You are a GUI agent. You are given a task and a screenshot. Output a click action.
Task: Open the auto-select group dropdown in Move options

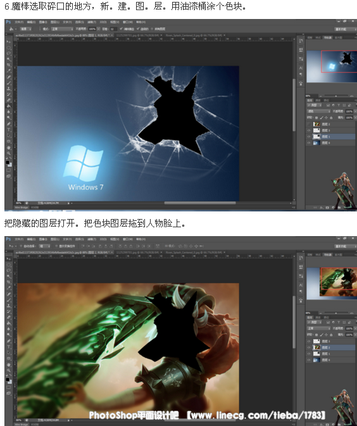(44, 246)
